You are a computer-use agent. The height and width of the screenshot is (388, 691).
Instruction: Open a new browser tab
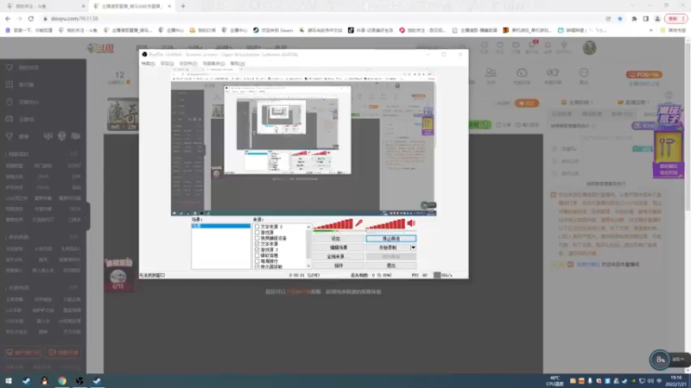pyautogui.click(x=183, y=6)
